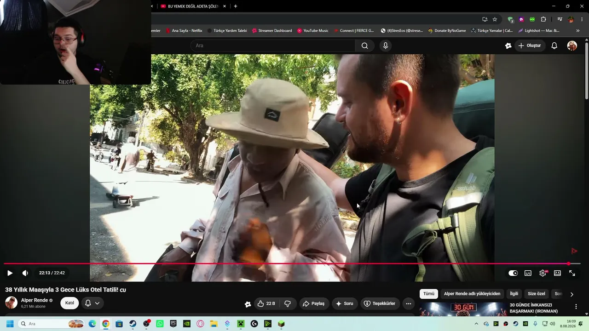Viewport: 589px width, 331px height.
Task: Bookmark this page with the star icon
Action: pyautogui.click(x=495, y=19)
